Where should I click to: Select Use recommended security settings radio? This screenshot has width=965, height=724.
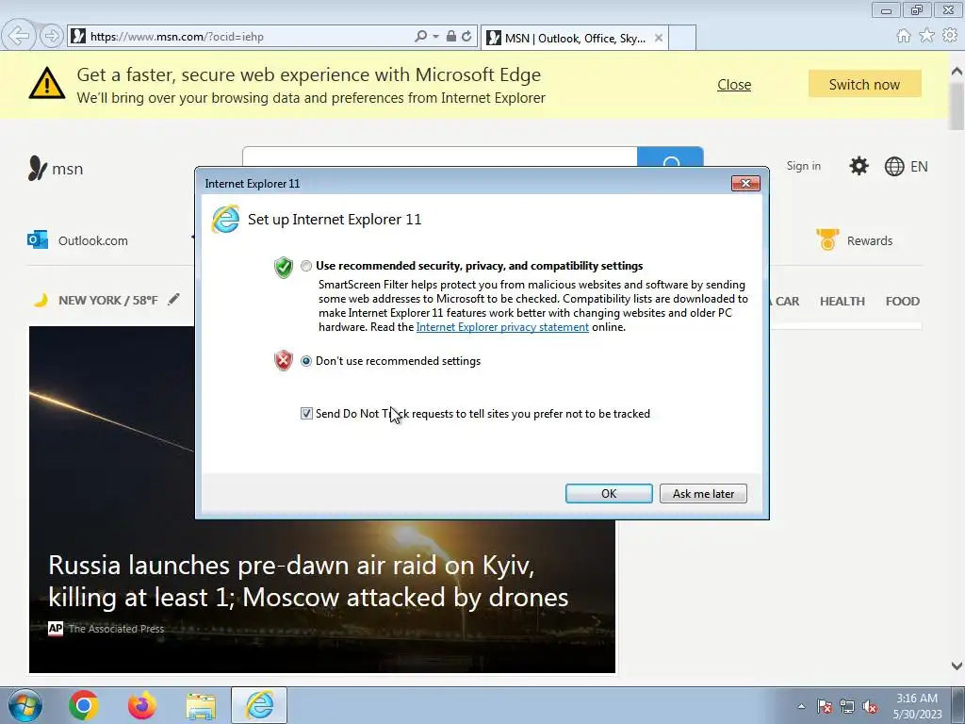(306, 266)
